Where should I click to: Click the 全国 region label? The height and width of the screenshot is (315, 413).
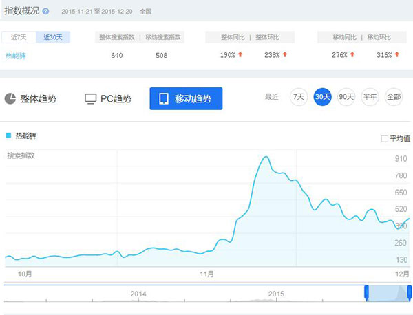(145, 12)
